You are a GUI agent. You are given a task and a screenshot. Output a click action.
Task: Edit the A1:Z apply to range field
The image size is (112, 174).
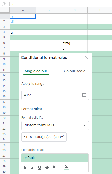(55, 95)
